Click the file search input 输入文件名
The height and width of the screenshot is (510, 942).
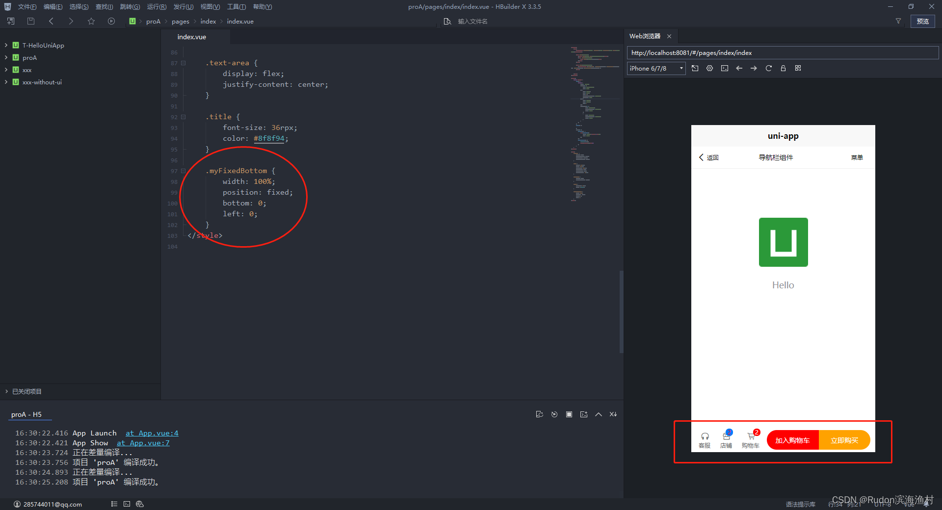pos(472,21)
